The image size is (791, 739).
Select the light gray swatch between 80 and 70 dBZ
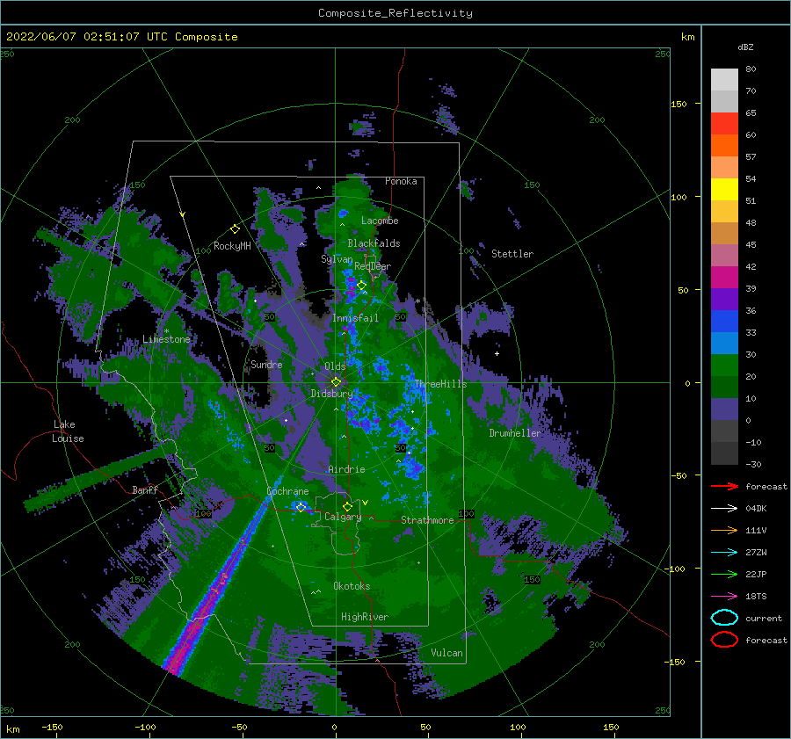click(724, 80)
